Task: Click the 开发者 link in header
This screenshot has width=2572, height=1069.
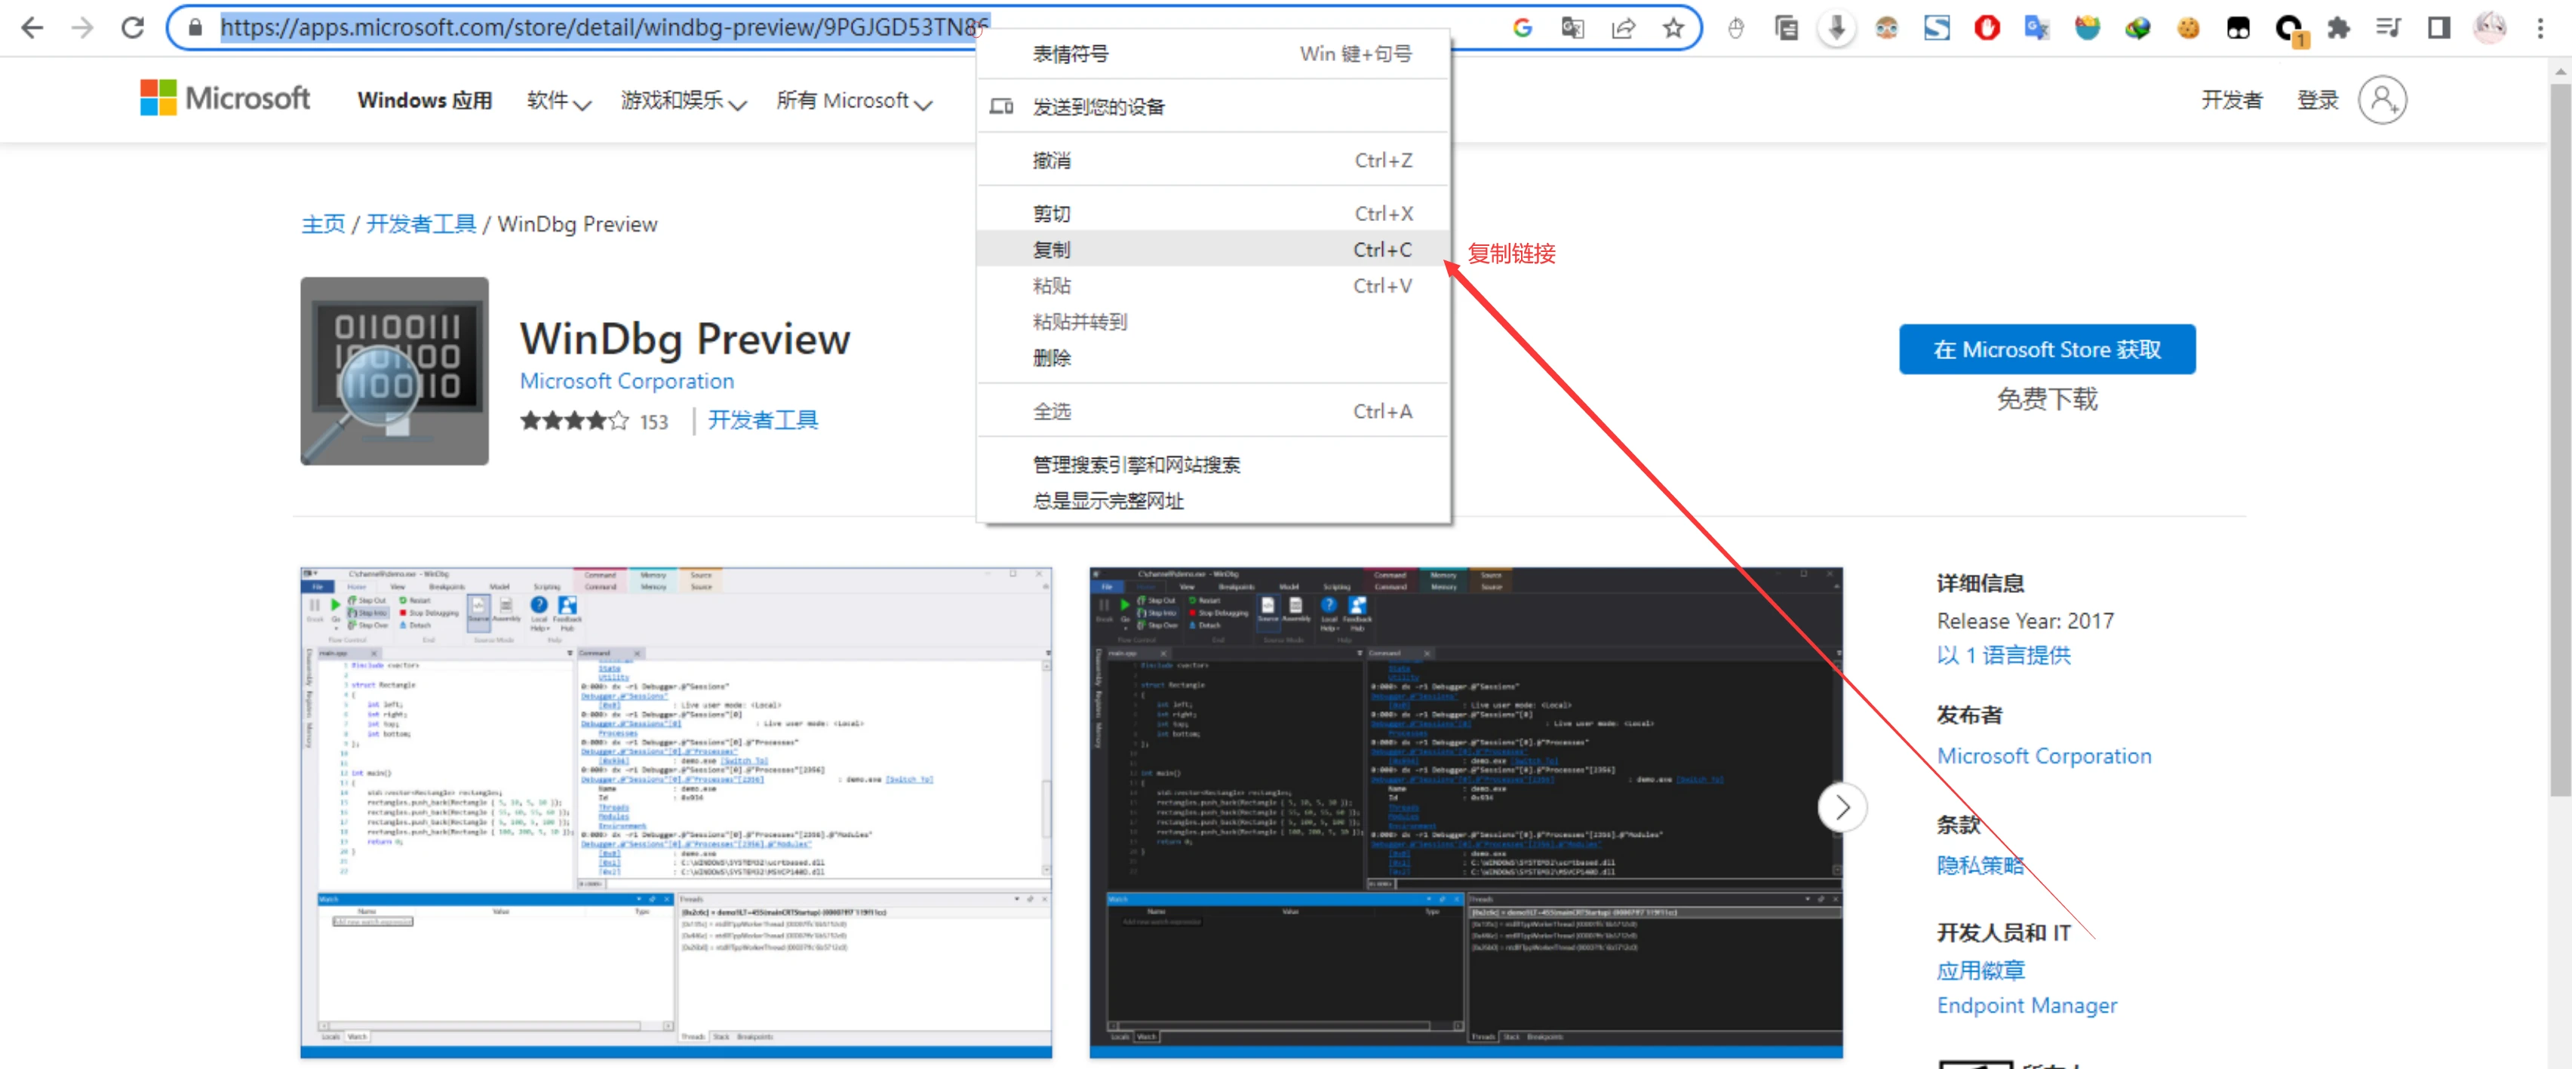Action: click(x=2232, y=100)
